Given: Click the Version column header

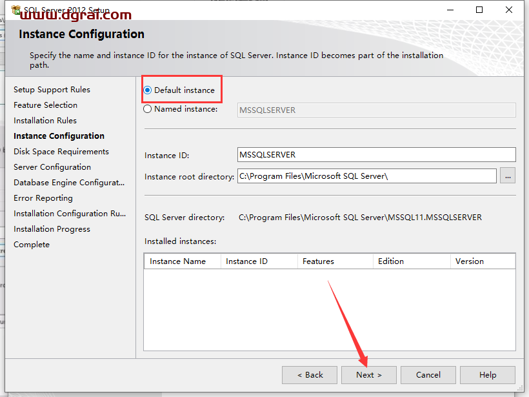Looking at the screenshot, I should click(483, 261).
